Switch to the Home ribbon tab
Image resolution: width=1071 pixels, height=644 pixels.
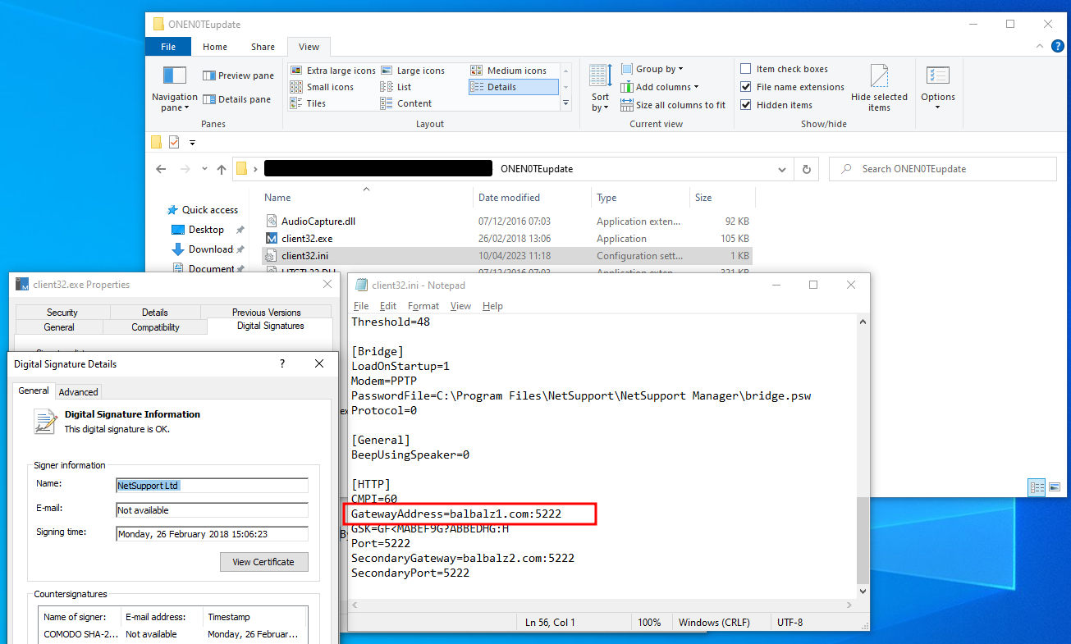215,47
